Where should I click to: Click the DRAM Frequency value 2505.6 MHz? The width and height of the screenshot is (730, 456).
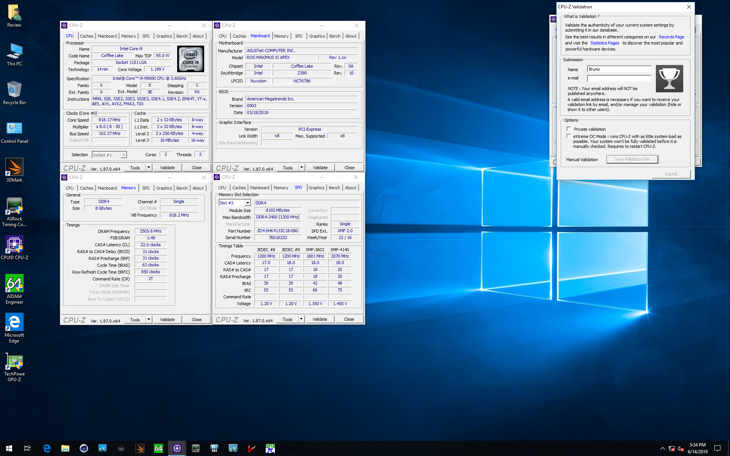pos(151,231)
